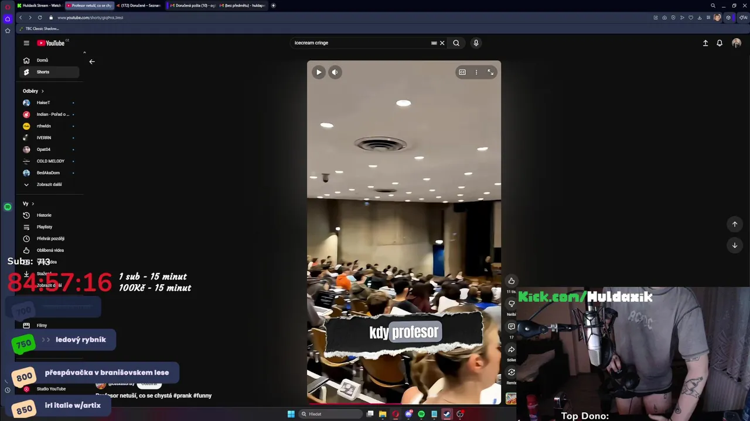750x421 pixels.
Task: Open the Indian - Pořad o... channel
Action: (x=49, y=114)
